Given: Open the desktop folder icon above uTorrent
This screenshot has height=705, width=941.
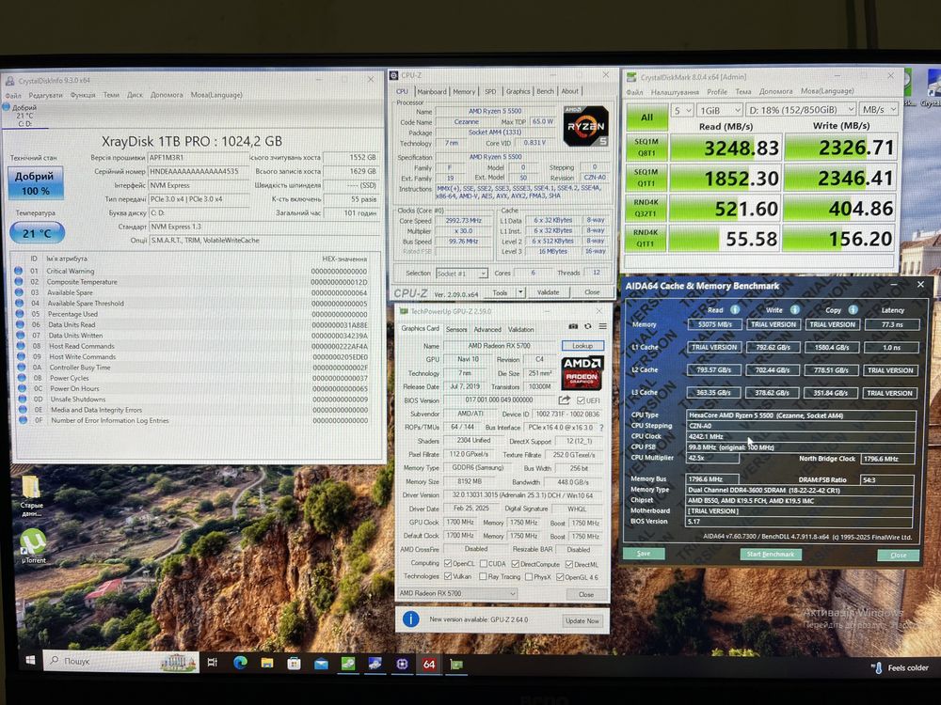Looking at the screenshot, I should [31, 494].
